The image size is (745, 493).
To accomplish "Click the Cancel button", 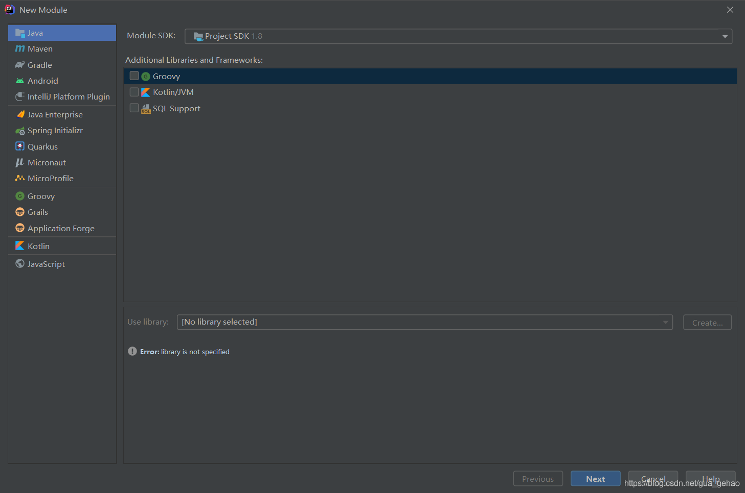I will (653, 479).
